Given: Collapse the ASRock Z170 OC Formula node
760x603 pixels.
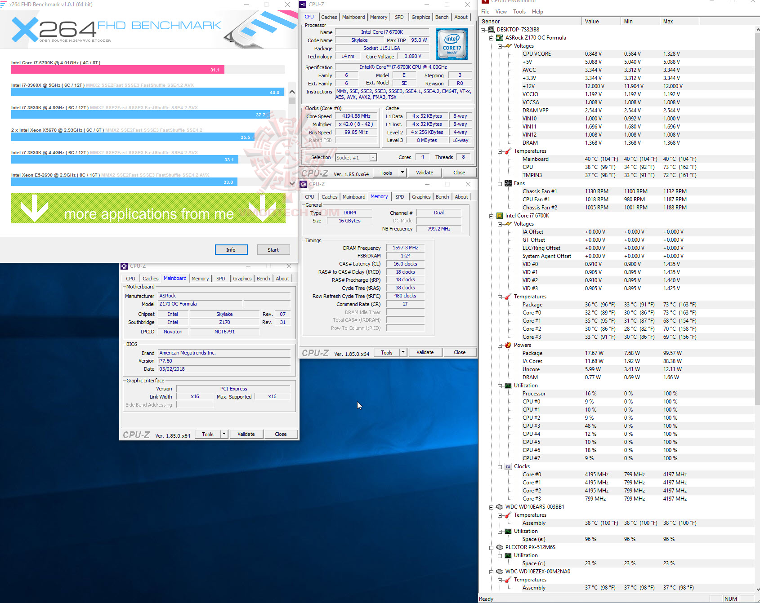Looking at the screenshot, I should point(492,38).
